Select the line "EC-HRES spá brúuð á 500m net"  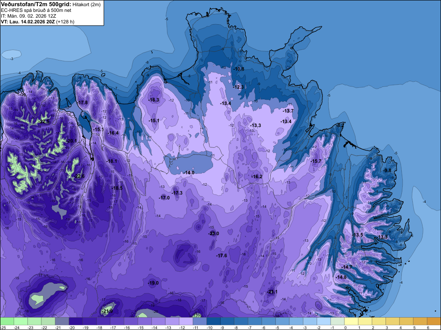point(36,10)
